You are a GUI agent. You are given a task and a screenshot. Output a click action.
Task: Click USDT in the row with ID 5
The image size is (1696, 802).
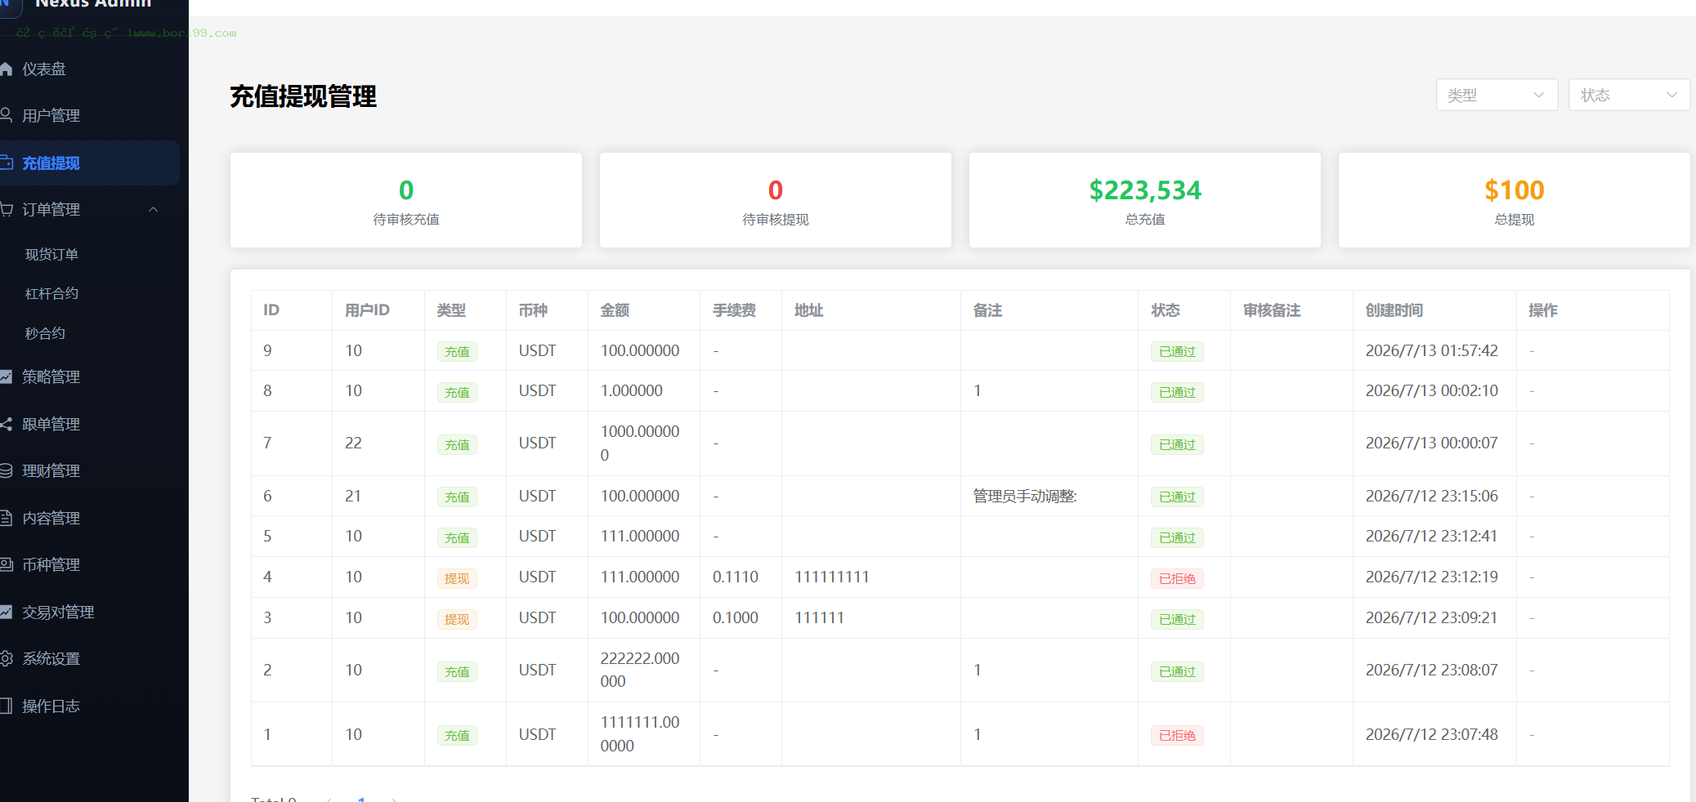537,537
